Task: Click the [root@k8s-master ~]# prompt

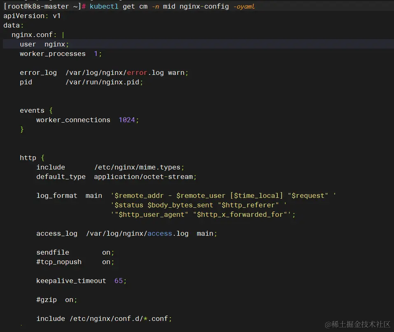Action: click(x=45, y=6)
